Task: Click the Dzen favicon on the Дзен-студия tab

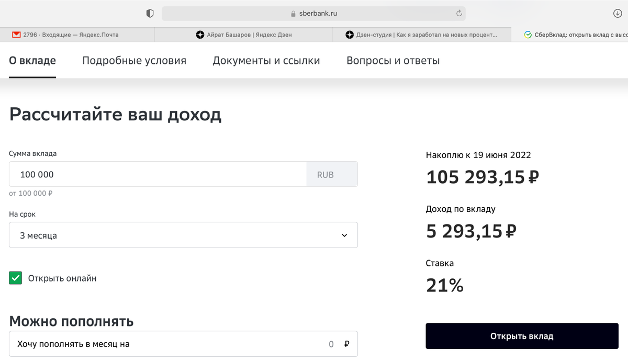Action: pos(349,35)
